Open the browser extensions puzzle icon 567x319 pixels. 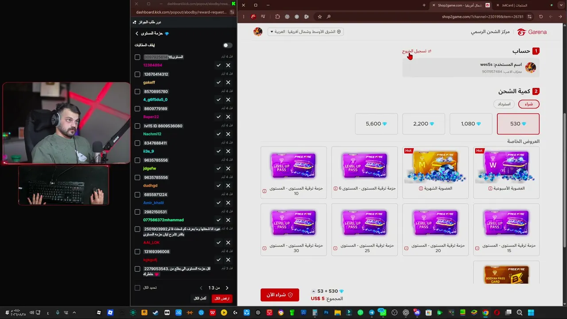pyautogui.click(x=277, y=17)
